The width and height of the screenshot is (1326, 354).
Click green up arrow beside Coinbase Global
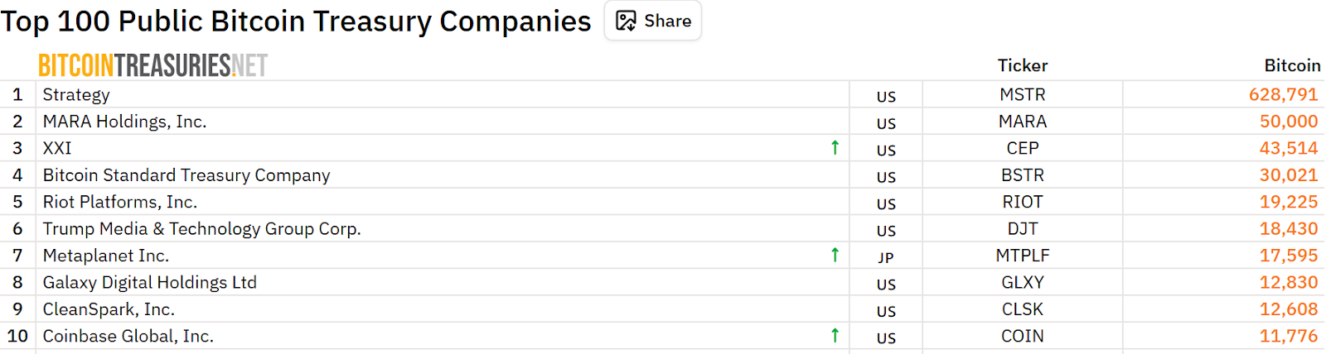click(x=835, y=336)
